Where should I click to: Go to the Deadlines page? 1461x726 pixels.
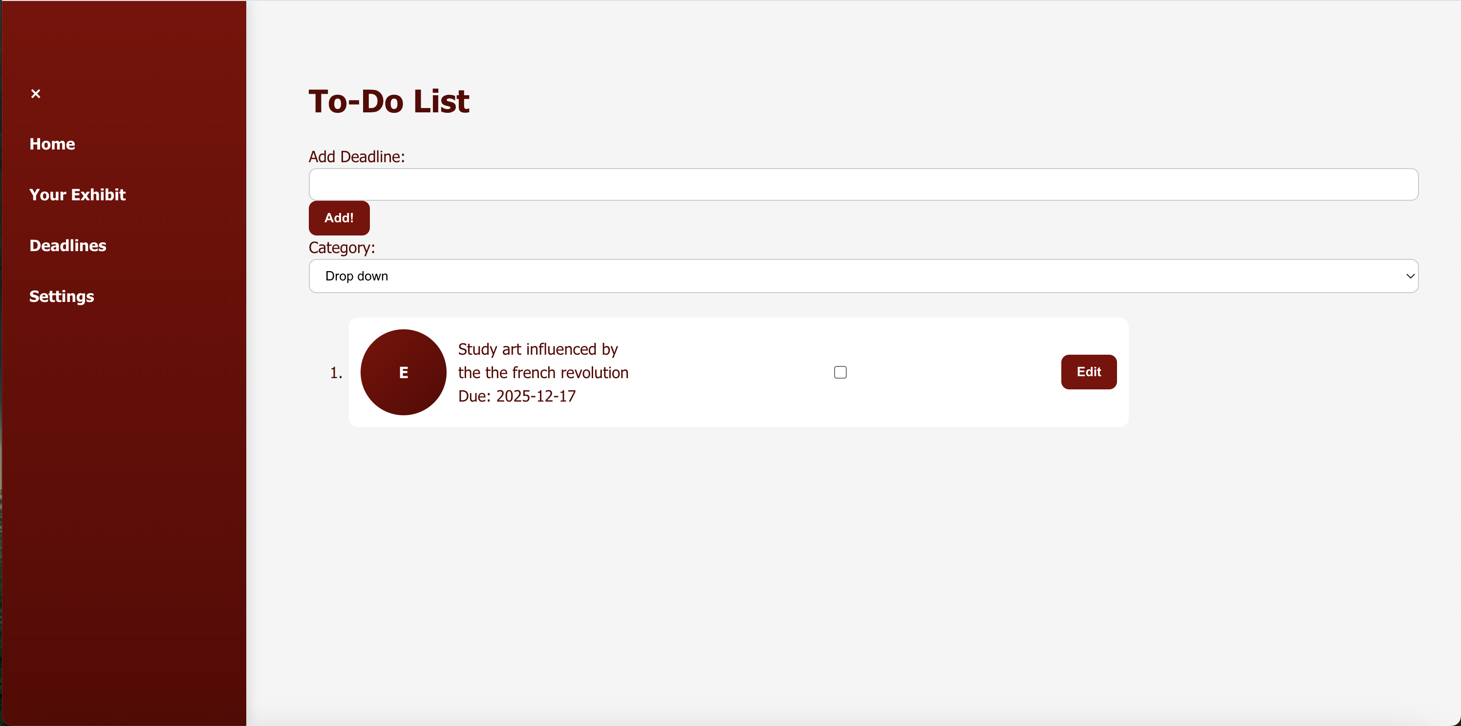point(67,246)
